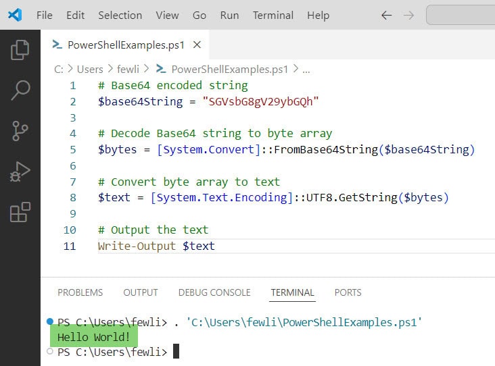Open the Source Control view

(x=20, y=130)
